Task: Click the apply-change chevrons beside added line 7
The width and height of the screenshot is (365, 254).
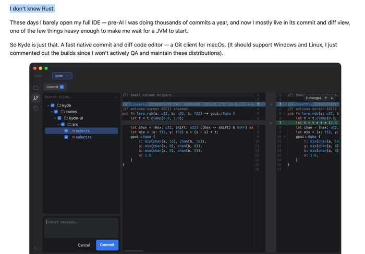Action: coord(271,123)
